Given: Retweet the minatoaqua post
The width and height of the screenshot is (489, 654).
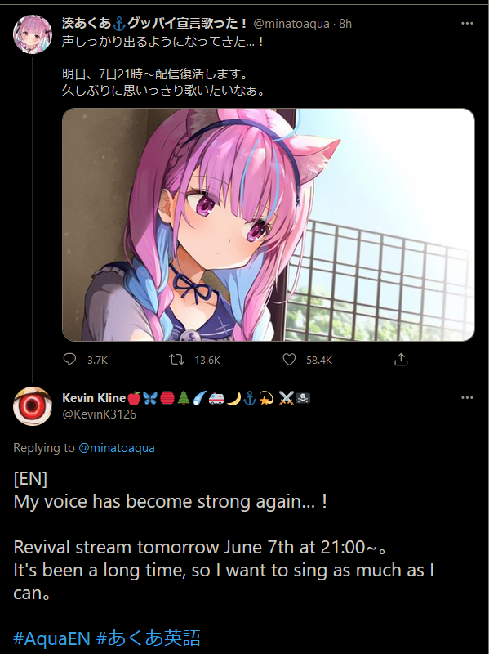Looking at the screenshot, I should 176,360.
